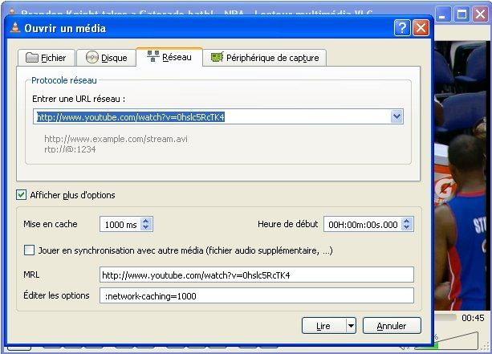492x354 pixels.
Task: Click the example text http://www.example.com/stream.avi
Action: coord(116,139)
